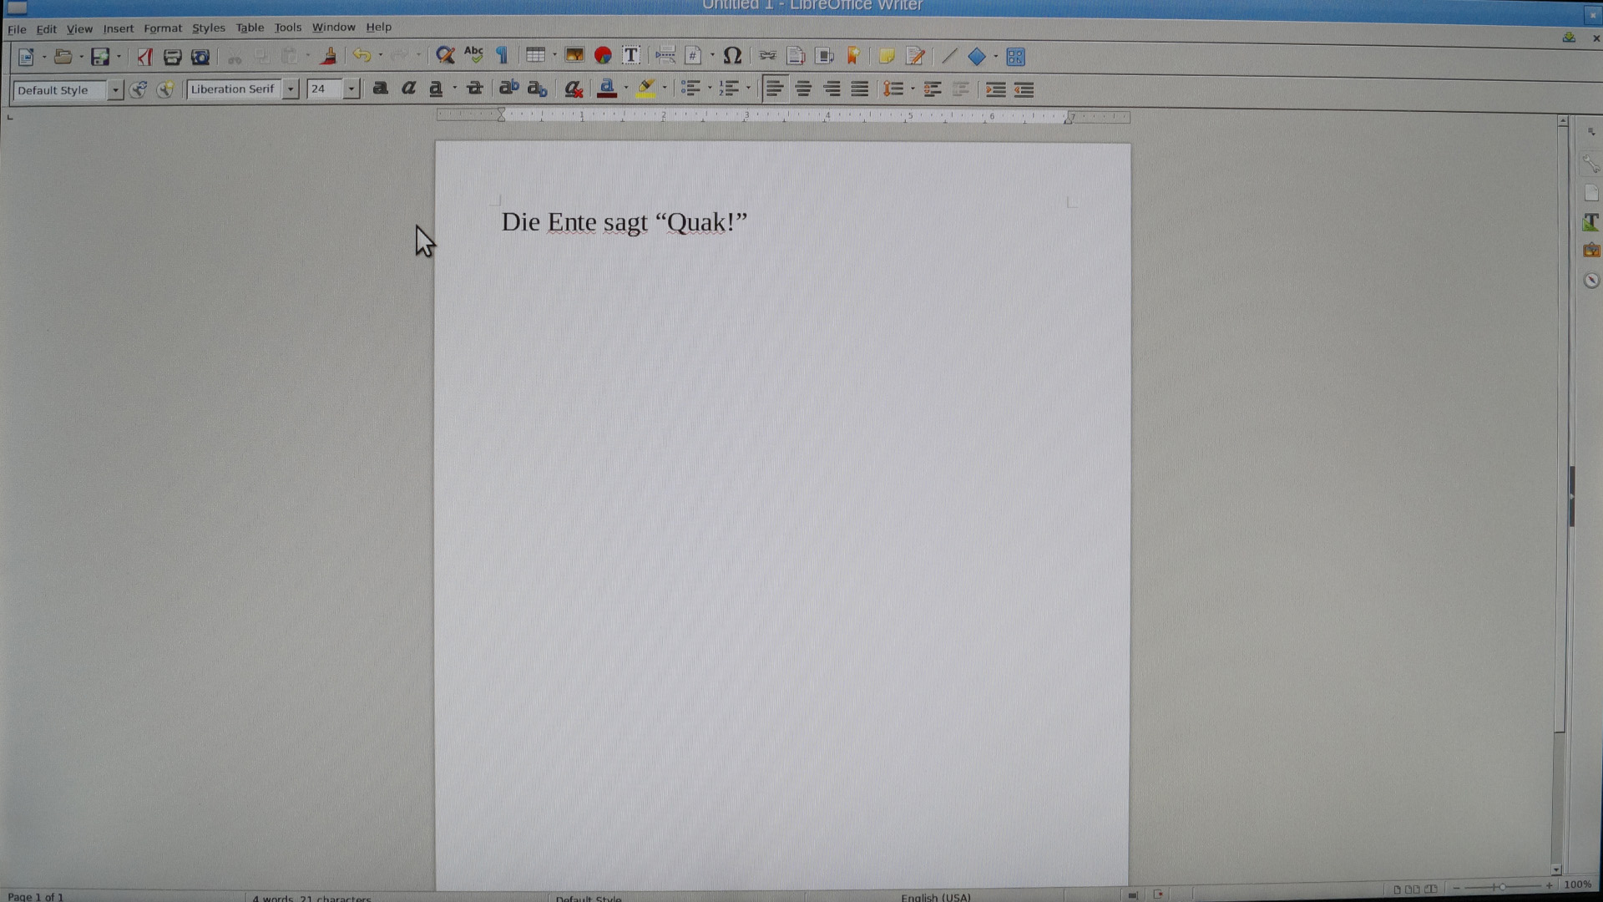Click the Insert Image icon
Viewport: 1603px width, 902px height.
(574, 56)
